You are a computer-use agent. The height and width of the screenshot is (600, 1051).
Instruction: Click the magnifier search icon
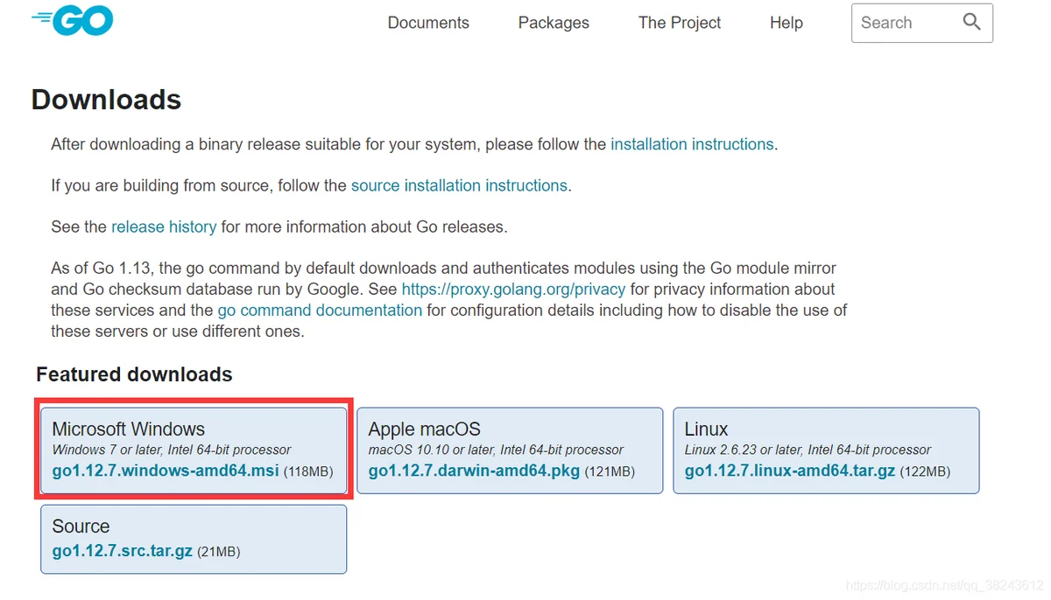[x=971, y=22]
